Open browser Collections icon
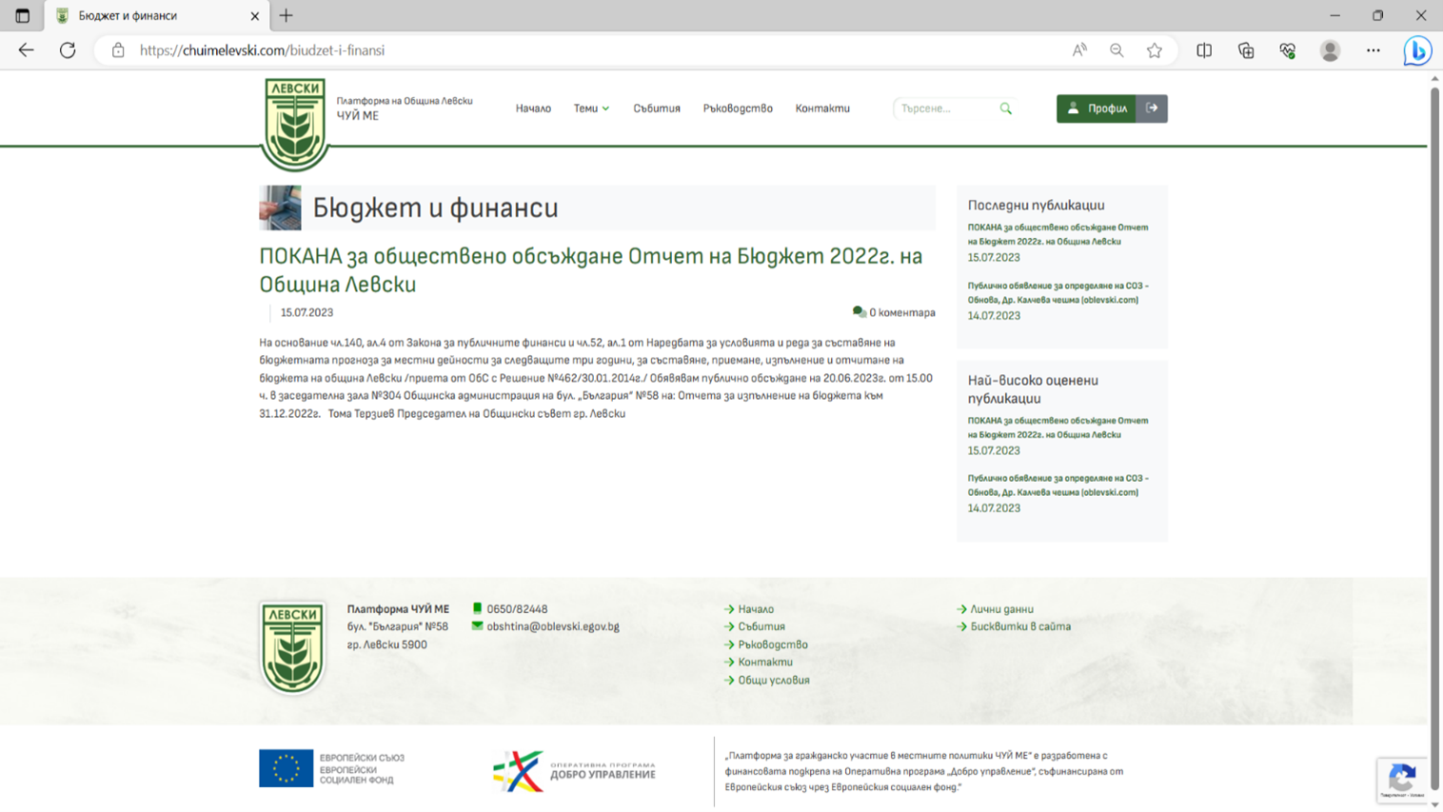The height and width of the screenshot is (812, 1443). click(x=1246, y=50)
